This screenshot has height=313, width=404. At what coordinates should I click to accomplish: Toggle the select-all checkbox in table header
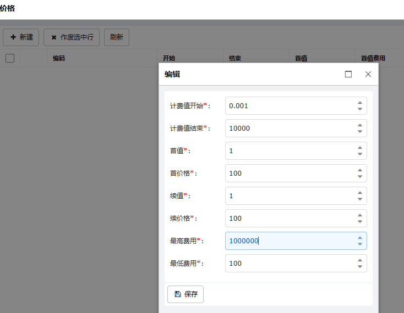10,58
